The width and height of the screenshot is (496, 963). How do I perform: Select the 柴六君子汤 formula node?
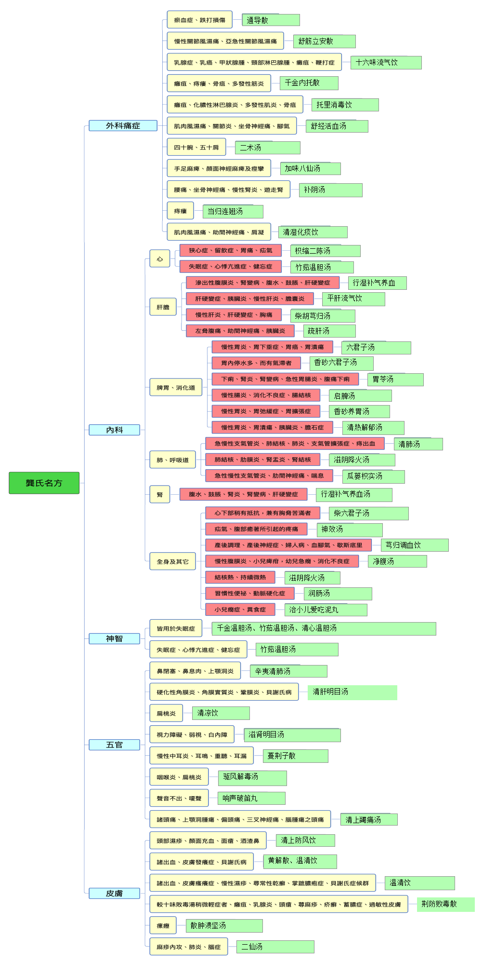coord(369,514)
